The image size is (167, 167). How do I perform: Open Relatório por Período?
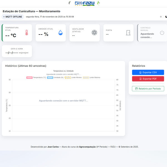pos(148,89)
